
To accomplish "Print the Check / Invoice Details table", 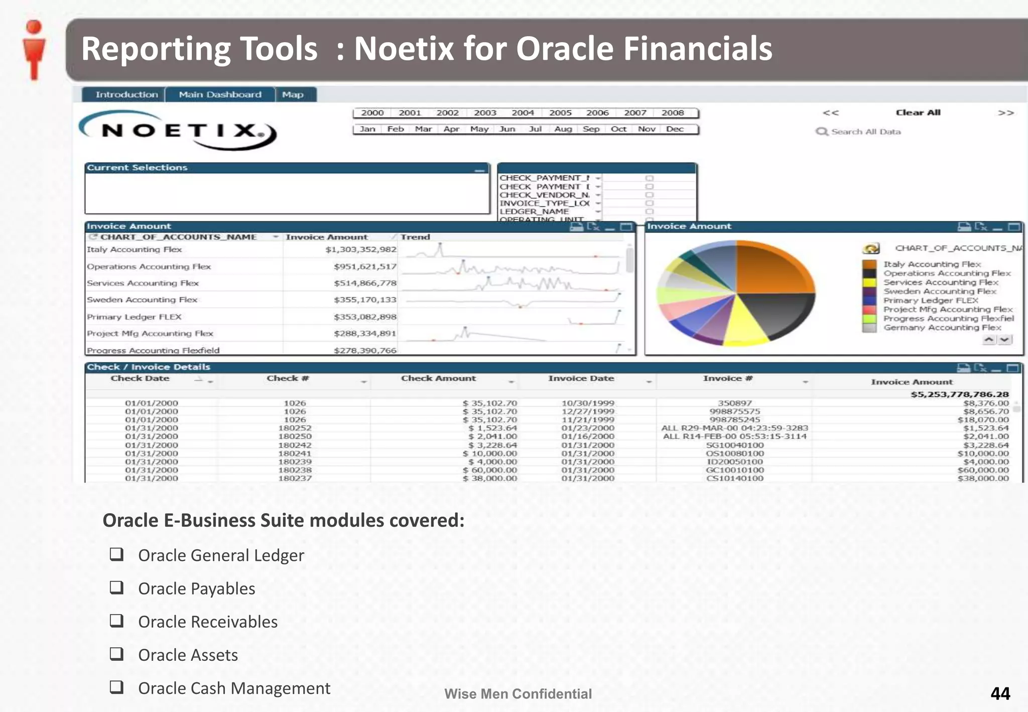I will tap(963, 368).
